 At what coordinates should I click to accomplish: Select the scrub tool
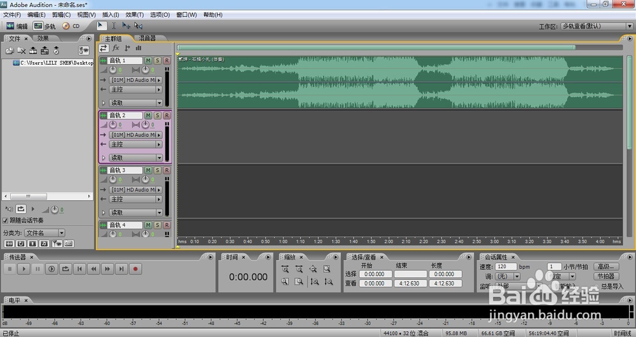pos(138,26)
